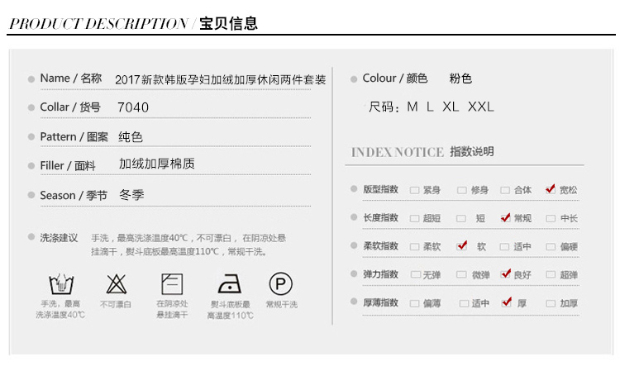Tick the 微弹 checkbox

point(461,274)
